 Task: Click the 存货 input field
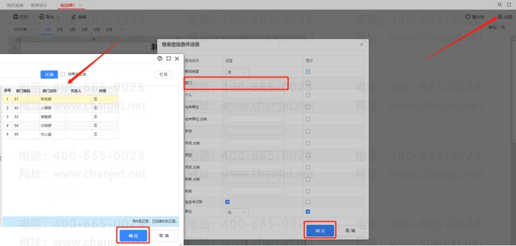255,131
